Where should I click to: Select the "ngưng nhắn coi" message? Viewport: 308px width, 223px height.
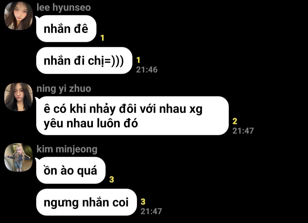86,202
